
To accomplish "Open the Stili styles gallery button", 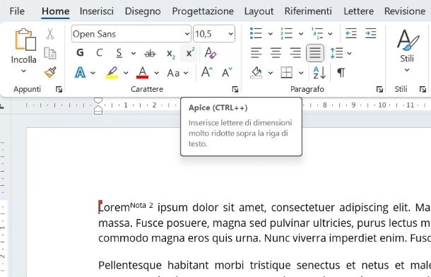I will (x=408, y=51).
